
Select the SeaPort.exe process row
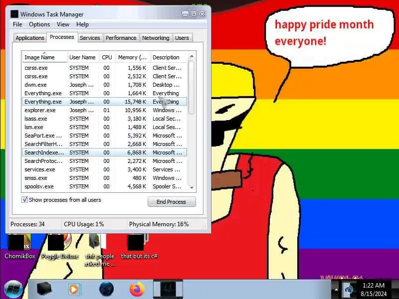[105, 136]
